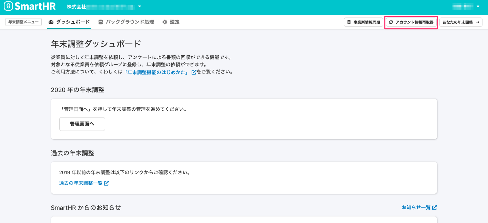488x223 pixels.
Task: Click the external-link icon after はじめかた
Action: tap(194, 72)
